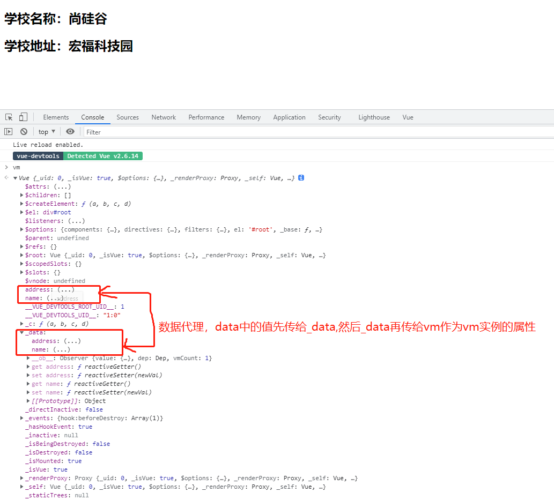
Task: Click the '_isMounted: true' row
Action: click(53, 461)
